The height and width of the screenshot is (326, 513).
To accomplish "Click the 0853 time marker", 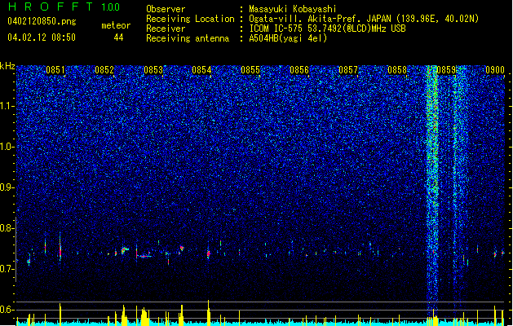I will tap(153, 70).
